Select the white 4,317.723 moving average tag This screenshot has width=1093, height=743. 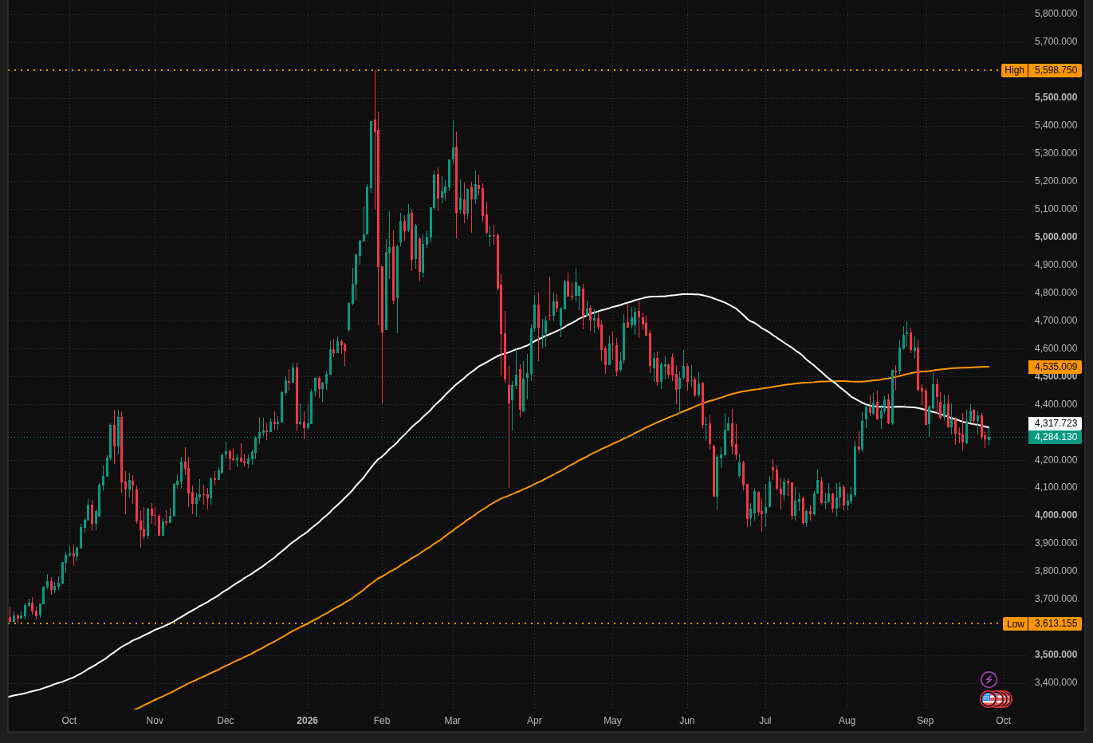tap(1056, 423)
